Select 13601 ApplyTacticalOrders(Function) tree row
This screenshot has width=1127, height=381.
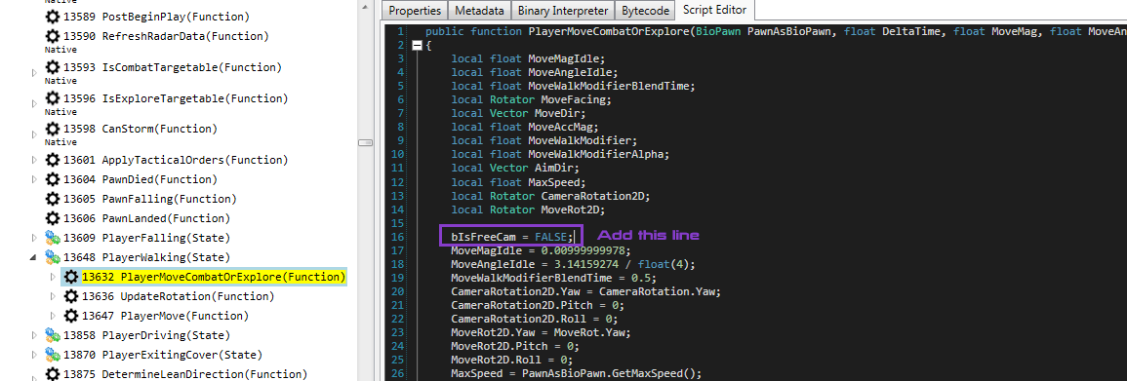[x=175, y=159]
